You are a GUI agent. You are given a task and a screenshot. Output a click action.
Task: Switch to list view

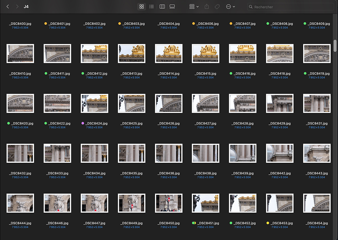click(x=151, y=7)
